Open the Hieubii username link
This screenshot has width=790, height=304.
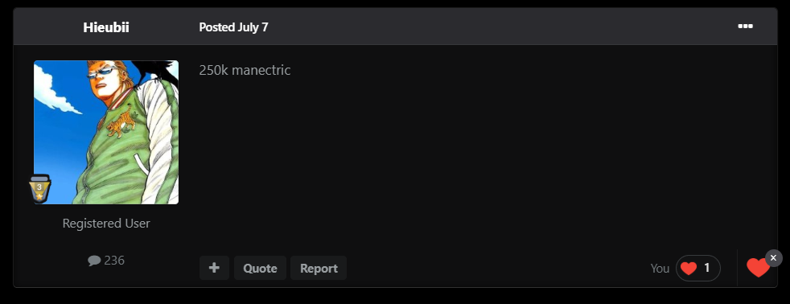[106, 27]
